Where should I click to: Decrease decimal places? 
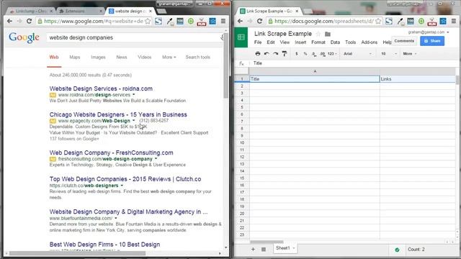(314, 54)
